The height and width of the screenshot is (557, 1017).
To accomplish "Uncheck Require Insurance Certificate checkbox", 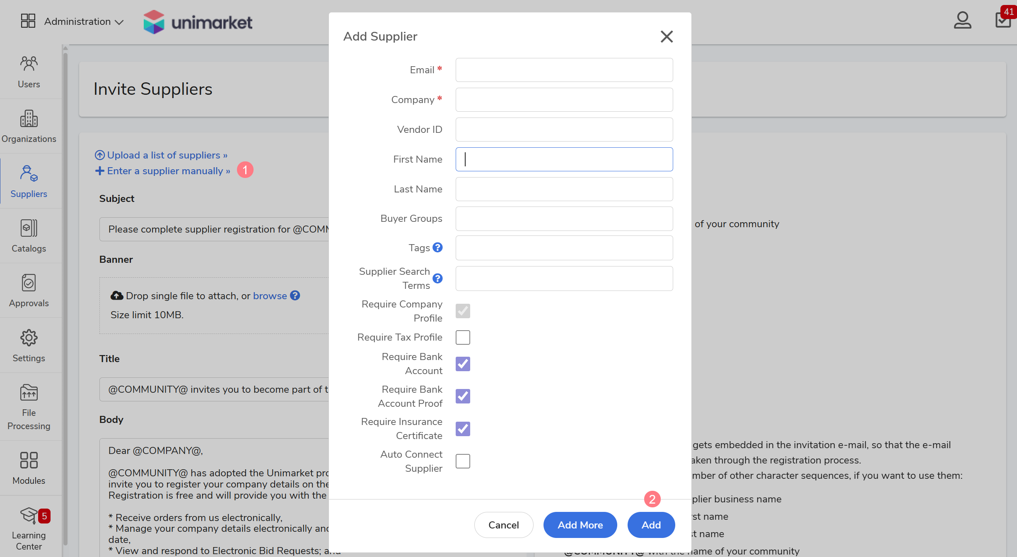I will 463,429.
